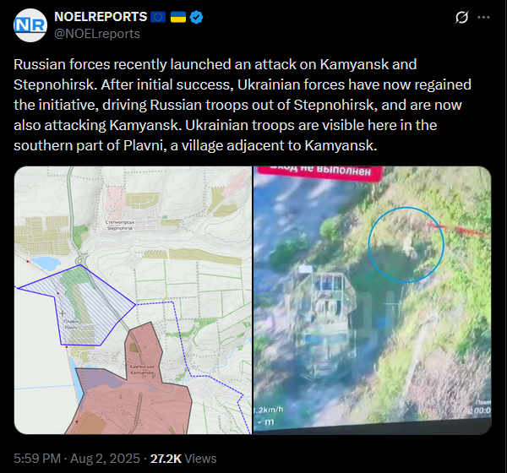Click the tweet text about Stepnohirsk
Image resolution: width=507 pixels, height=473 pixels.
(243, 105)
